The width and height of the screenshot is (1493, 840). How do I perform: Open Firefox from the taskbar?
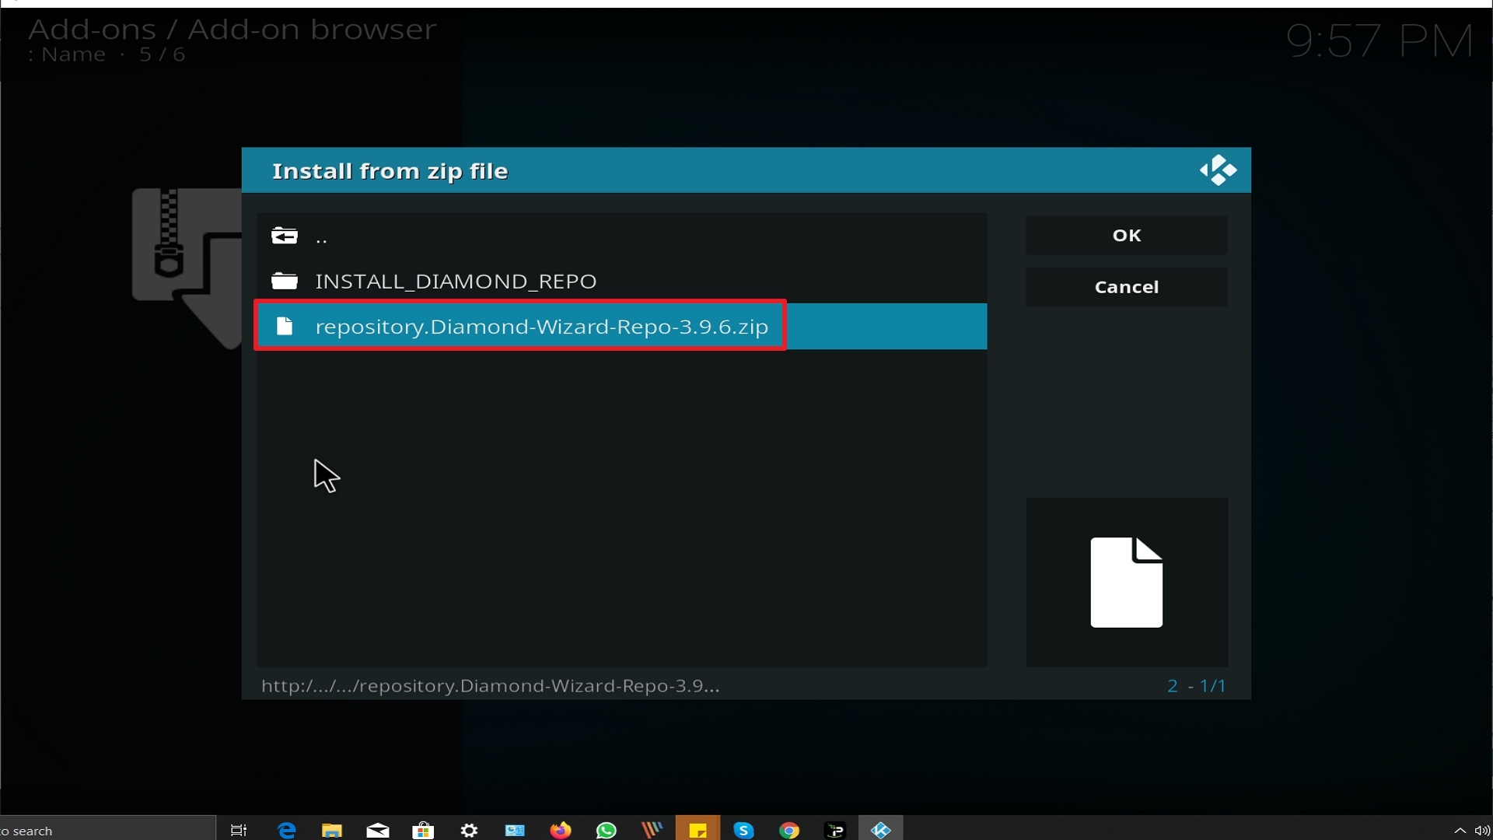[560, 830]
